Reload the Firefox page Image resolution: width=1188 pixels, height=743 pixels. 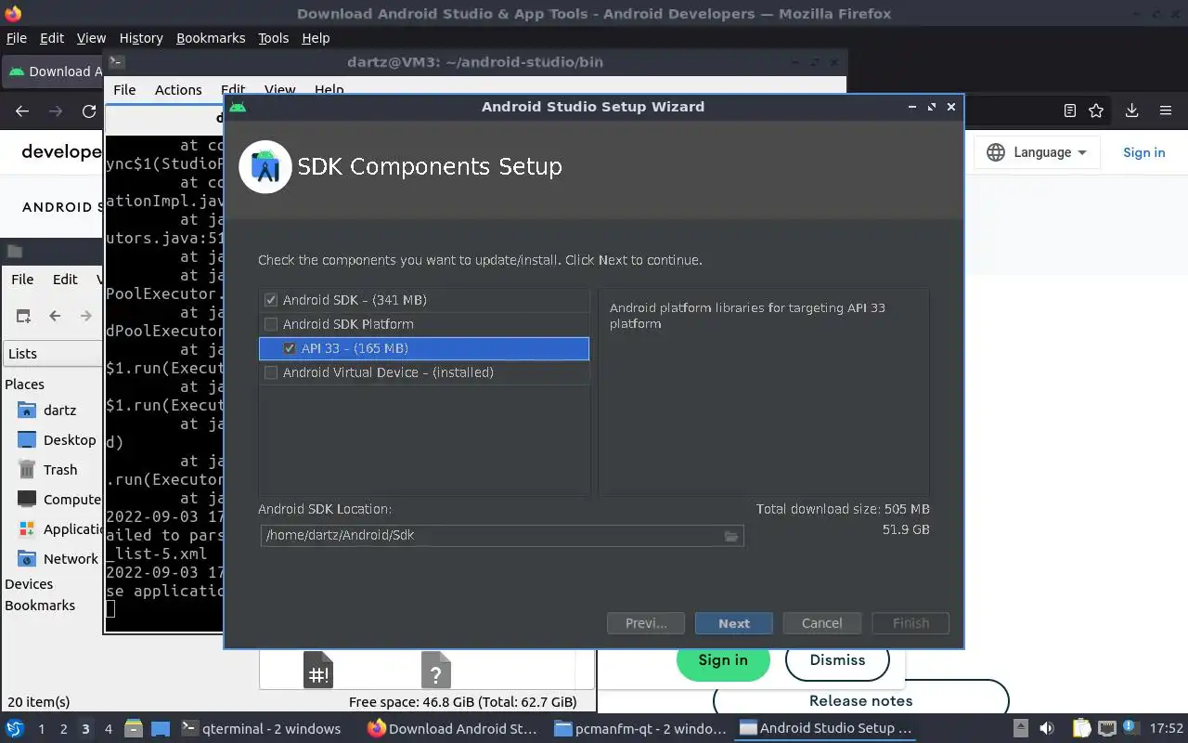(89, 111)
